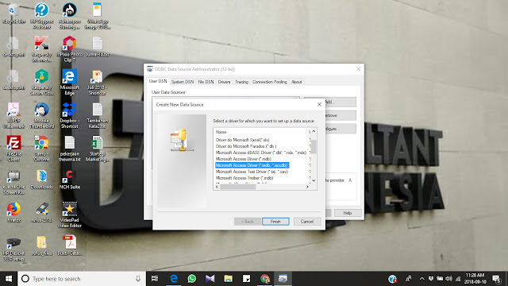The image size is (508, 286).
Task: Open the Recycle Bin desktop icon
Action: [13, 14]
